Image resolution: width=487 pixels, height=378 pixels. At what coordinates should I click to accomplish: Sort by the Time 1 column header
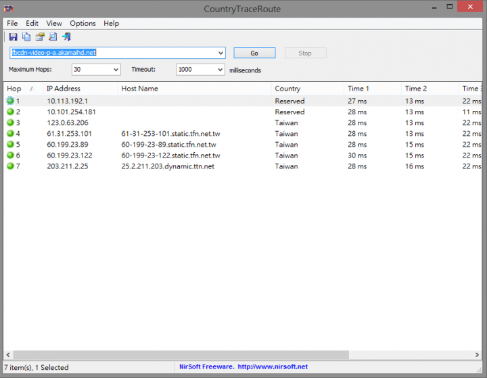pyautogui.click(x=373, y=89)
